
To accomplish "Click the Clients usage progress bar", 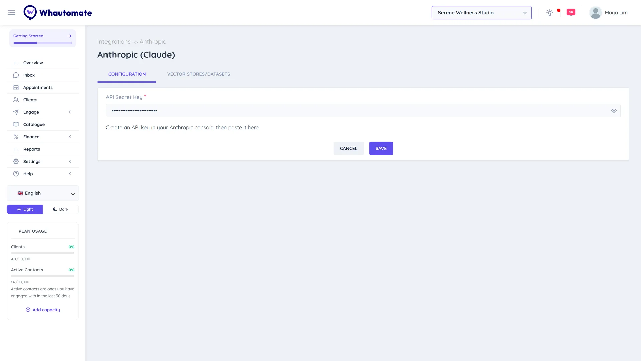I will (x=43, y=253).
